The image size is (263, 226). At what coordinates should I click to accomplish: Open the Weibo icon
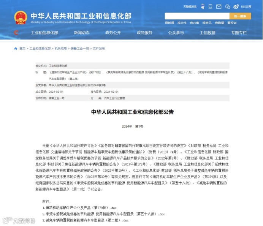coord(236,6)
